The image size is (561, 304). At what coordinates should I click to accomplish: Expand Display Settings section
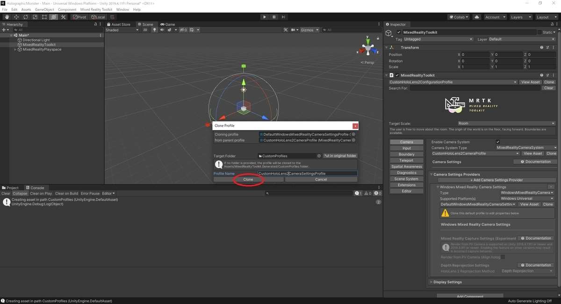[x=432, y=282]
